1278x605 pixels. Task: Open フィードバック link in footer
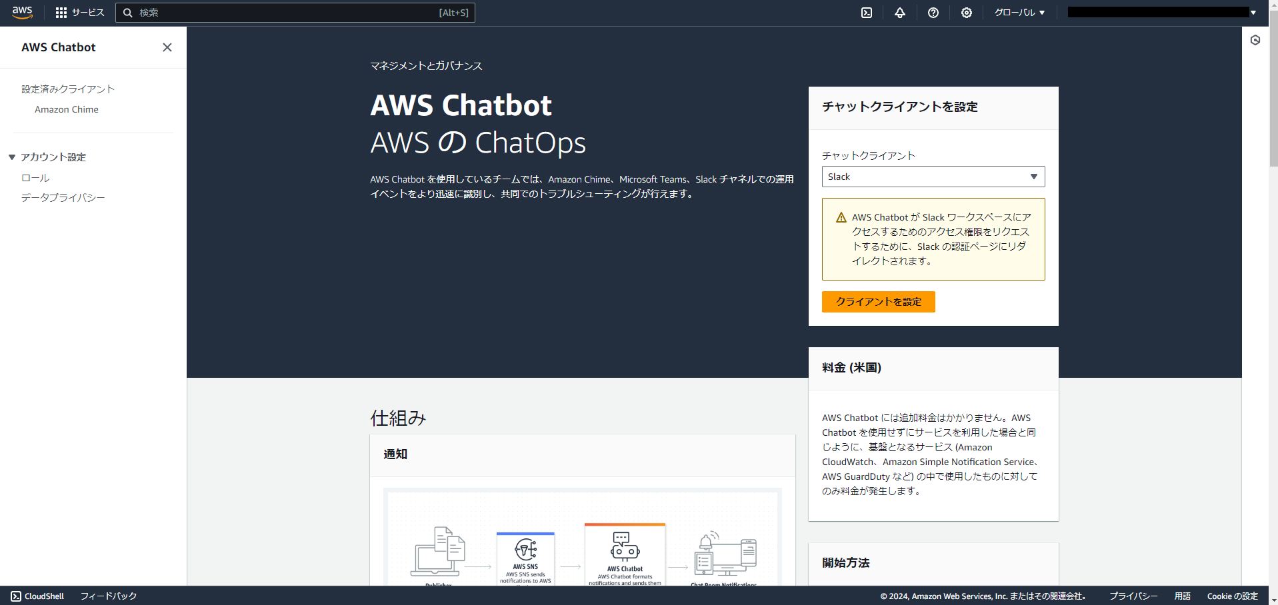click(x=109, y=596)
